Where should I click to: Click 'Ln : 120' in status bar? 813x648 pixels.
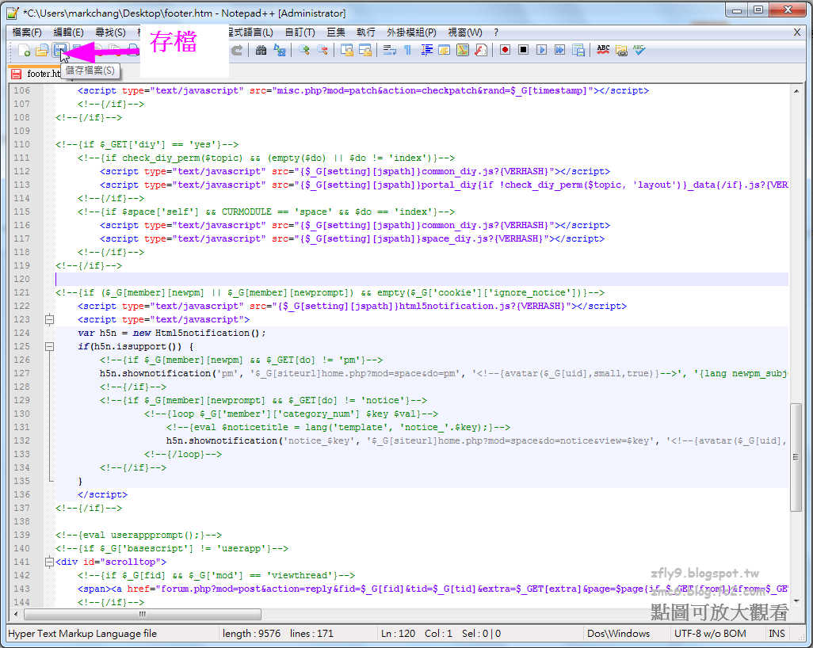point(399,634)
